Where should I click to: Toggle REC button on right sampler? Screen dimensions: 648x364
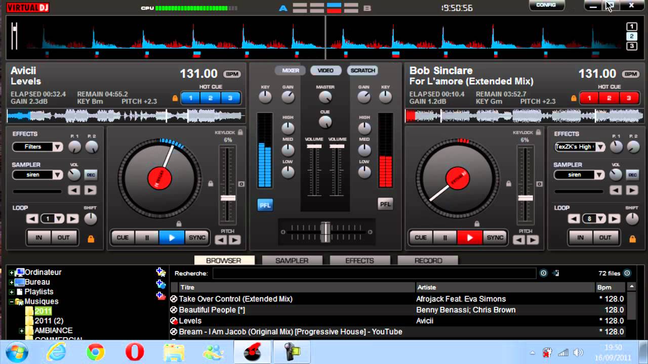point(632,175)
